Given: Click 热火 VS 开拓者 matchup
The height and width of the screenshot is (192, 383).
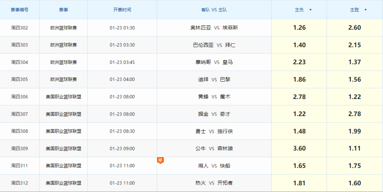Looking at the screenshot, I should click(214, 183).
